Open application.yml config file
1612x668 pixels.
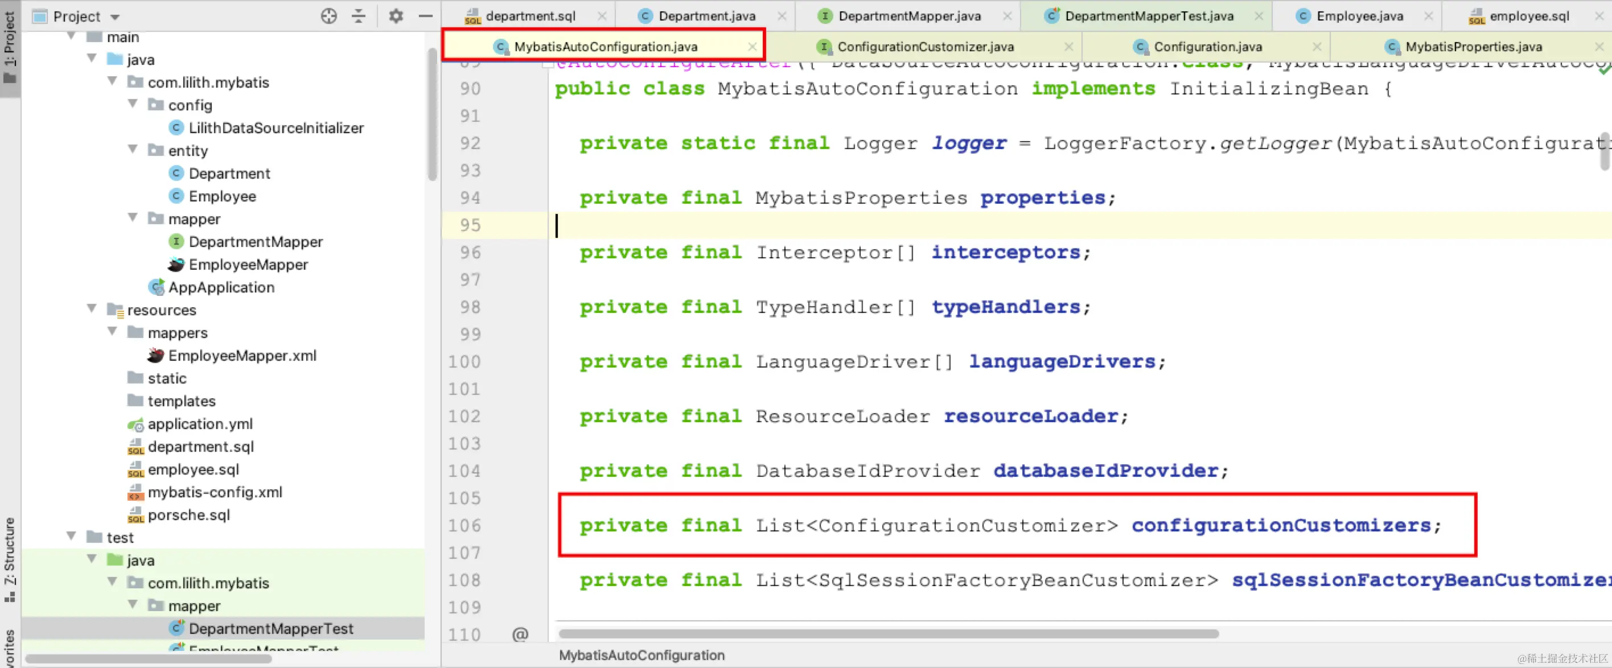click(200, 423)
